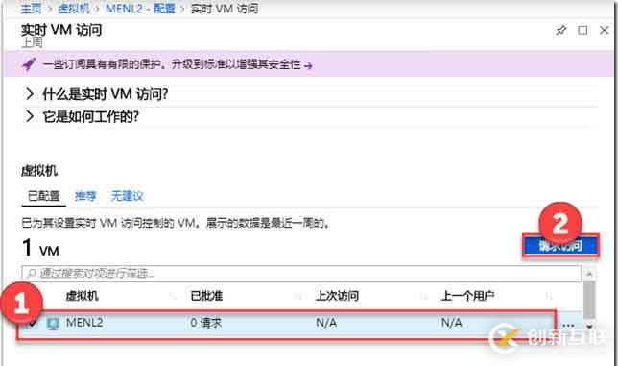This screenshot has width=618, height=366.
Task: Go to 主页 breadcrumb
Action: point(31,9)
